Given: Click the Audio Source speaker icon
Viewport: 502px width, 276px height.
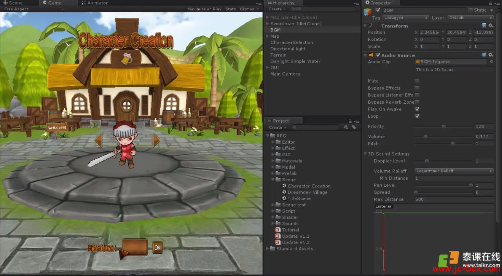Looking at the screenshot, I should tap(371, 55).
